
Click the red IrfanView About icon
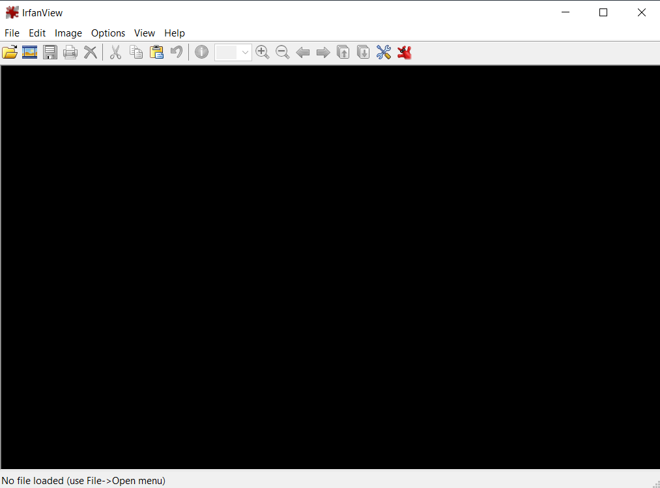tap(404, 52)
